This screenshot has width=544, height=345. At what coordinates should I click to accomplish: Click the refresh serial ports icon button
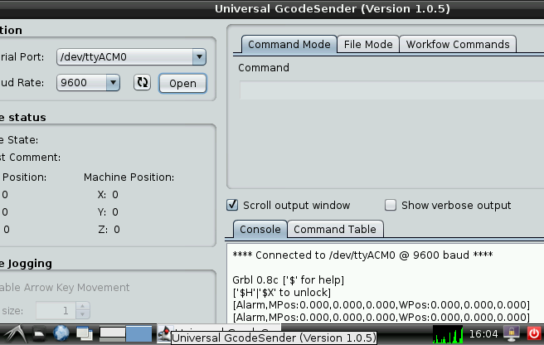pyautogui.click(x=142, y=83)
